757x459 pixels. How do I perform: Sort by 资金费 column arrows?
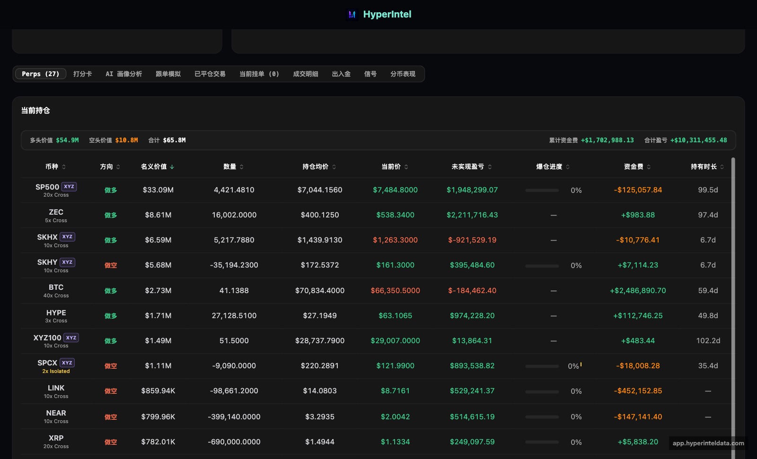[x=649, y=167]
